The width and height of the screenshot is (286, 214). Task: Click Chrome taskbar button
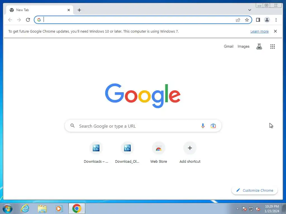(x=77, y=208)
